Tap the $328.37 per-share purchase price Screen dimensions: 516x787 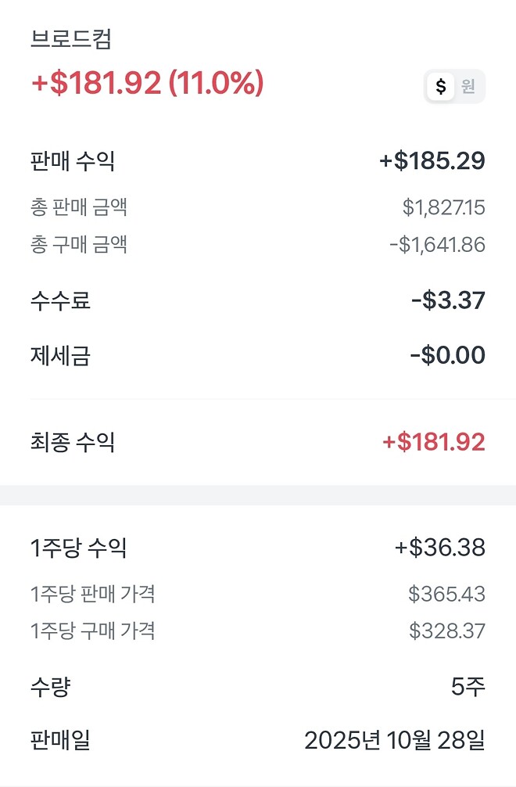(x=447, y=631)
